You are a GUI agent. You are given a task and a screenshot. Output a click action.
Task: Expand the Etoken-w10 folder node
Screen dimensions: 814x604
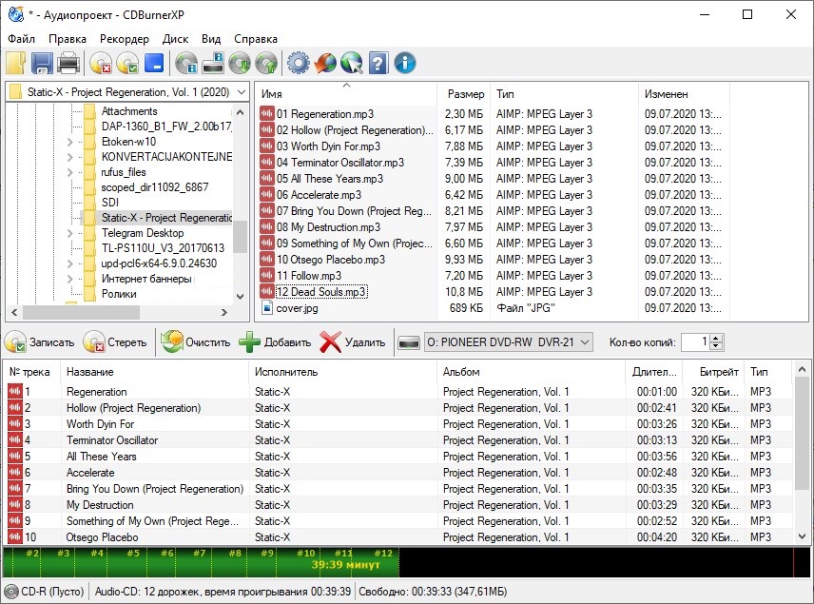70,142
